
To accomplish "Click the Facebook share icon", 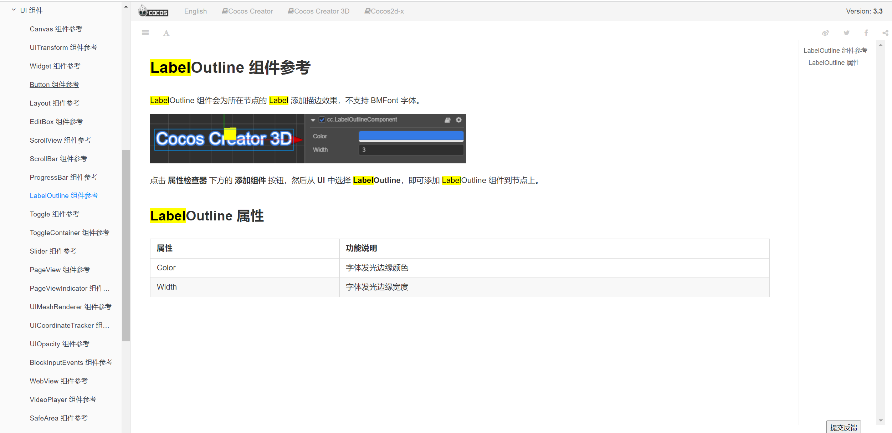I will (866, 33).
